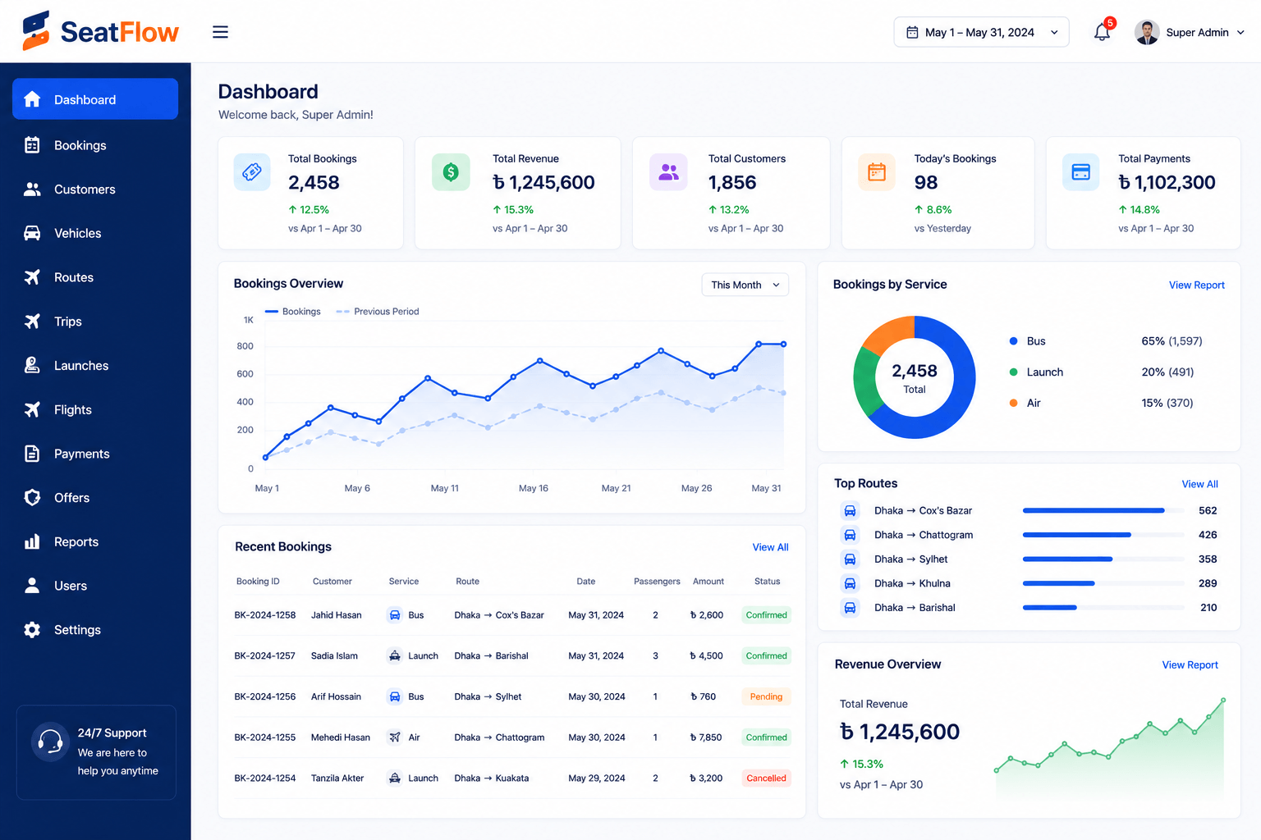1261x840 pixels.
Task: Open booking BK-2024-1256
Action: 265,696
